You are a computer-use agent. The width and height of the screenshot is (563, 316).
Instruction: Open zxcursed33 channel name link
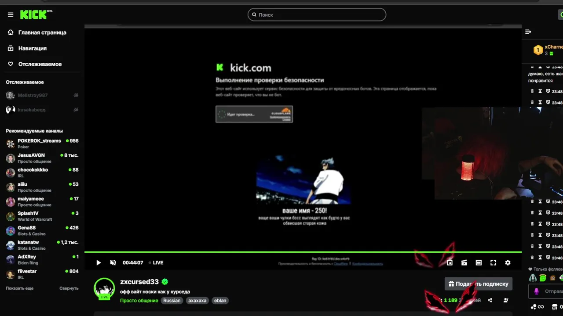pos(139,282)
